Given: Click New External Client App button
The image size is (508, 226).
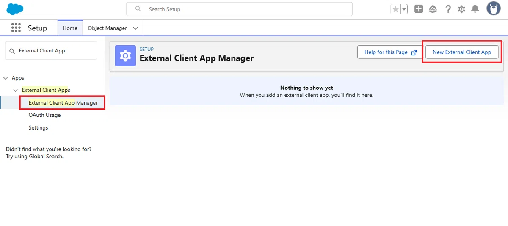Looking at the screenshot, I should pyautogui.click(x=462, y=52).
